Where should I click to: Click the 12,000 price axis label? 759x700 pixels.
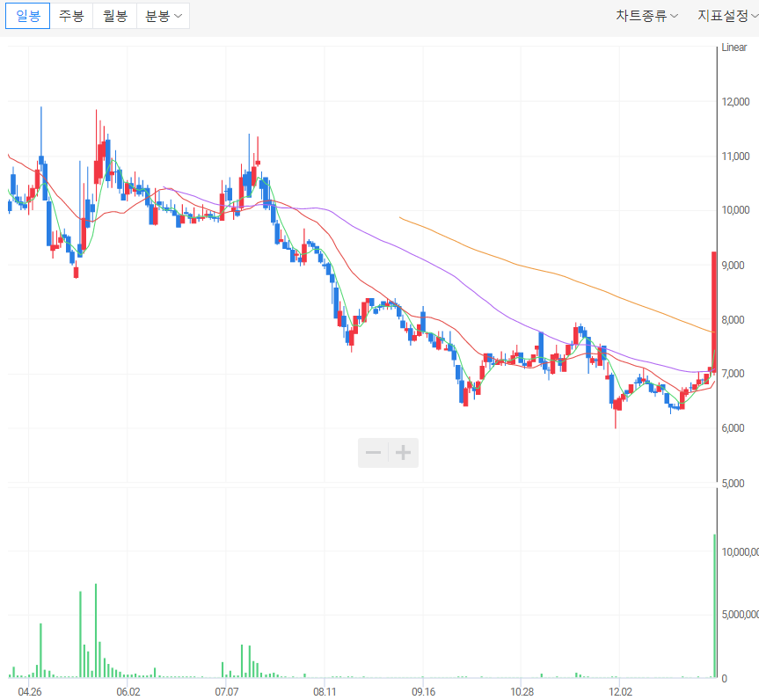[x=735, y=102]
